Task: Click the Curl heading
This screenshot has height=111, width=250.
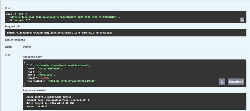Action: pos(7,8)
